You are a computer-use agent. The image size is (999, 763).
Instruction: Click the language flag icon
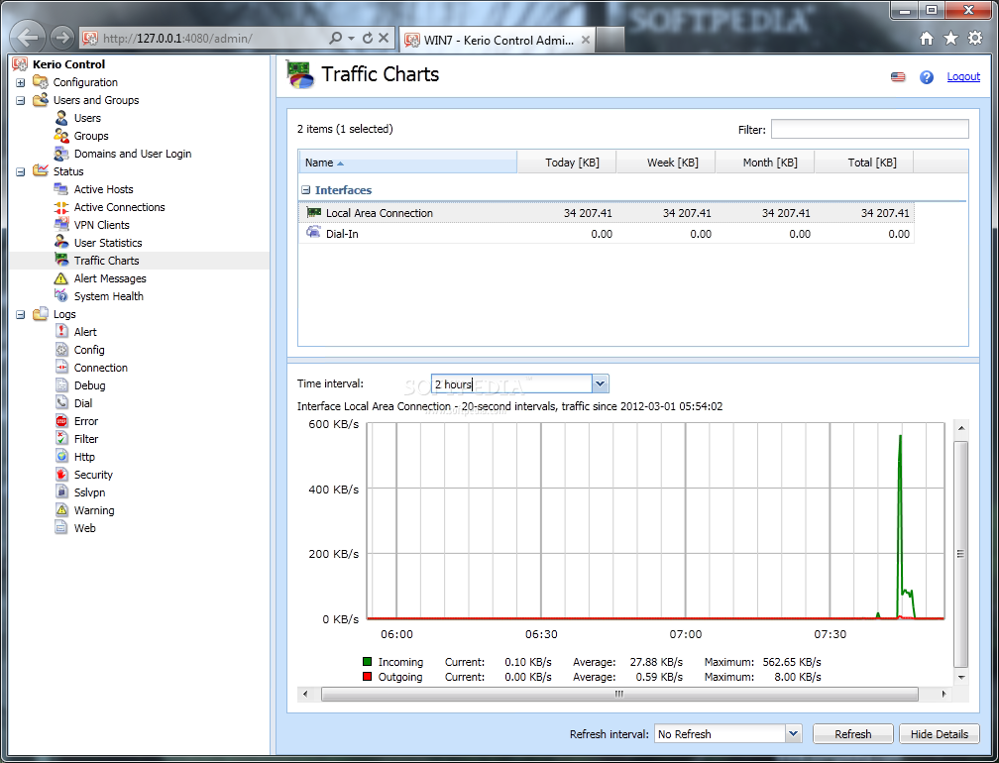(898, 77)
